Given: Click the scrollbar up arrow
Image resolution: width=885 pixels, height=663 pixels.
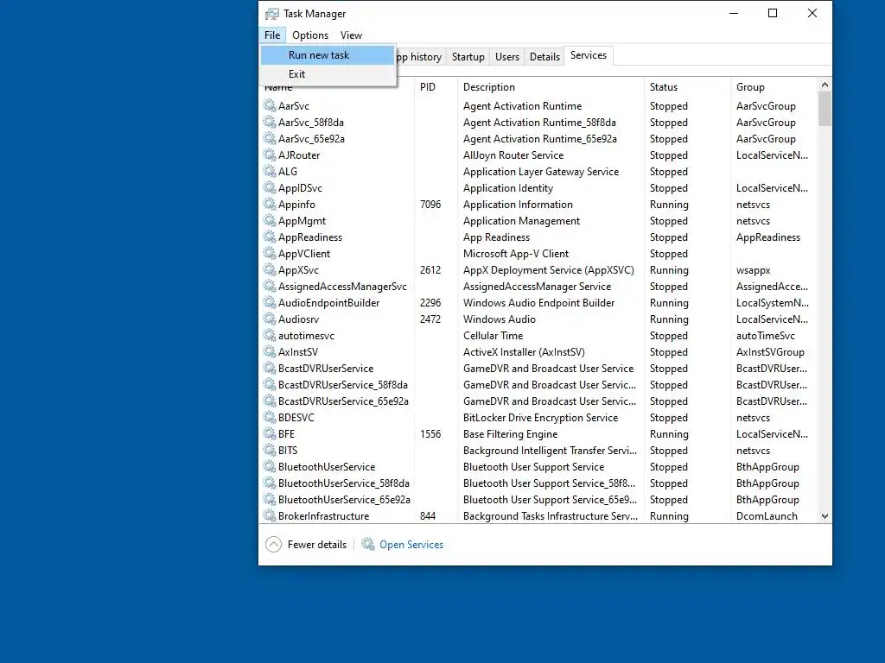Looking at the screenshot, I should click(x=825, y=85).
